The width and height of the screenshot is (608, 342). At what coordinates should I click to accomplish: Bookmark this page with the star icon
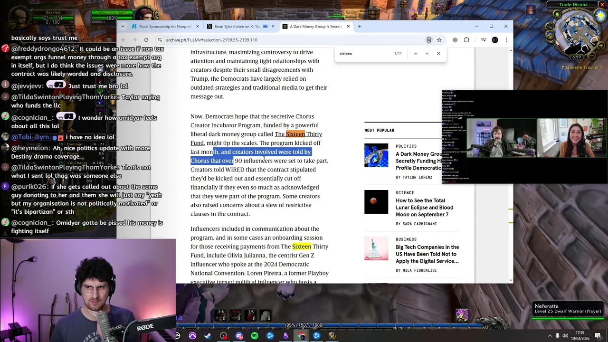439,40
